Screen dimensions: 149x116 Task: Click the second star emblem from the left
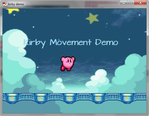(41, 98)
